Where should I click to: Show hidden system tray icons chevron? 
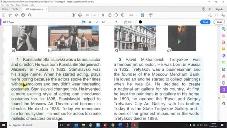coord(187,125)
